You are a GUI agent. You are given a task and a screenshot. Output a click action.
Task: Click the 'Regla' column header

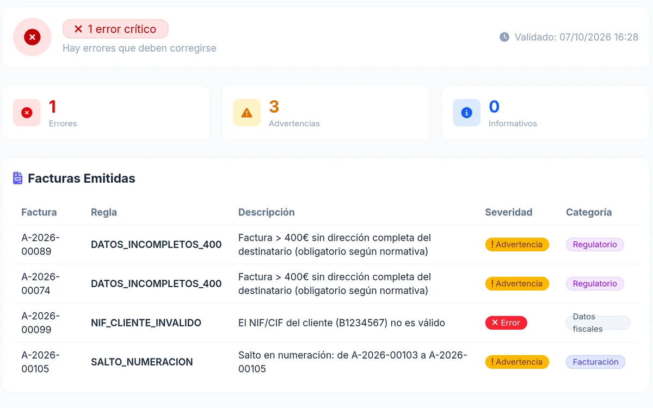[x=104, y=212]
